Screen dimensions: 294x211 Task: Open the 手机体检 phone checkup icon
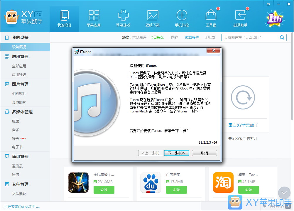(x=182, y=16)
